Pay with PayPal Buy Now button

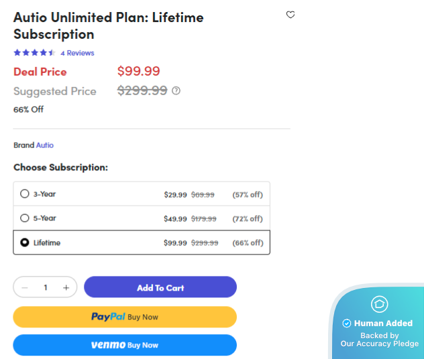[125, 317]
